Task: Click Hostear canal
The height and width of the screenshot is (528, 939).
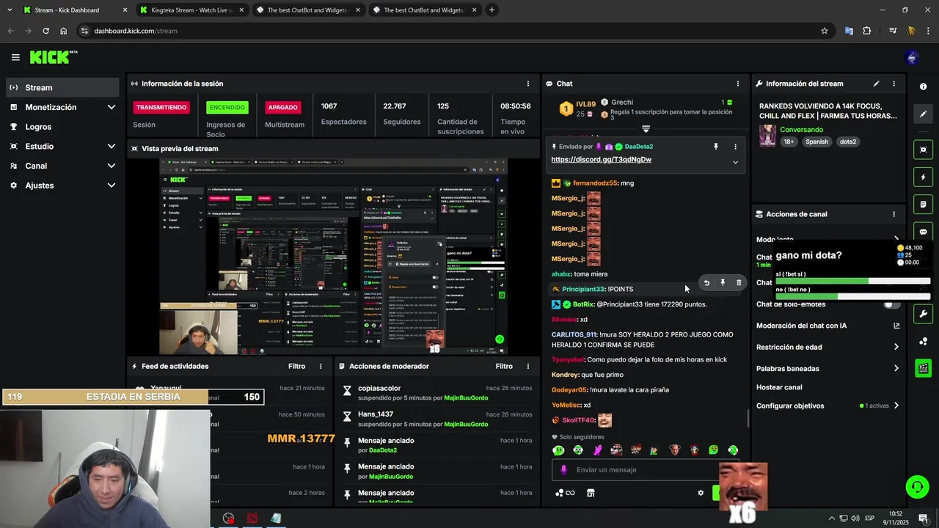Action: pos(779,387)
